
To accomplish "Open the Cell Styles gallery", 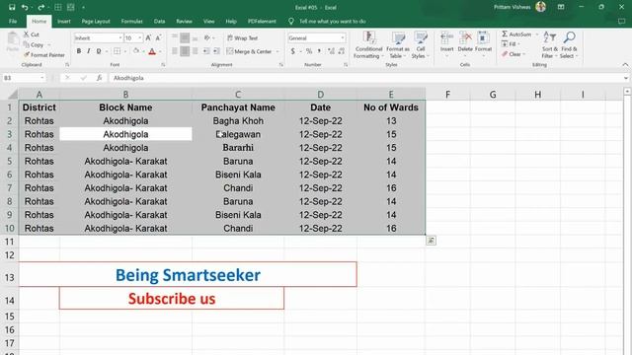I will tap(421, 45).
